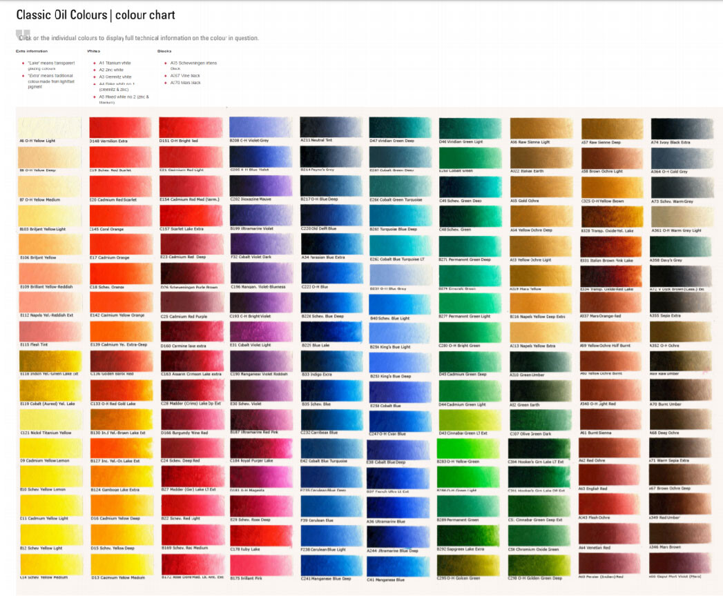Choose the D9 Cadmium Yellow Lemon swatch

pos(50,448)
